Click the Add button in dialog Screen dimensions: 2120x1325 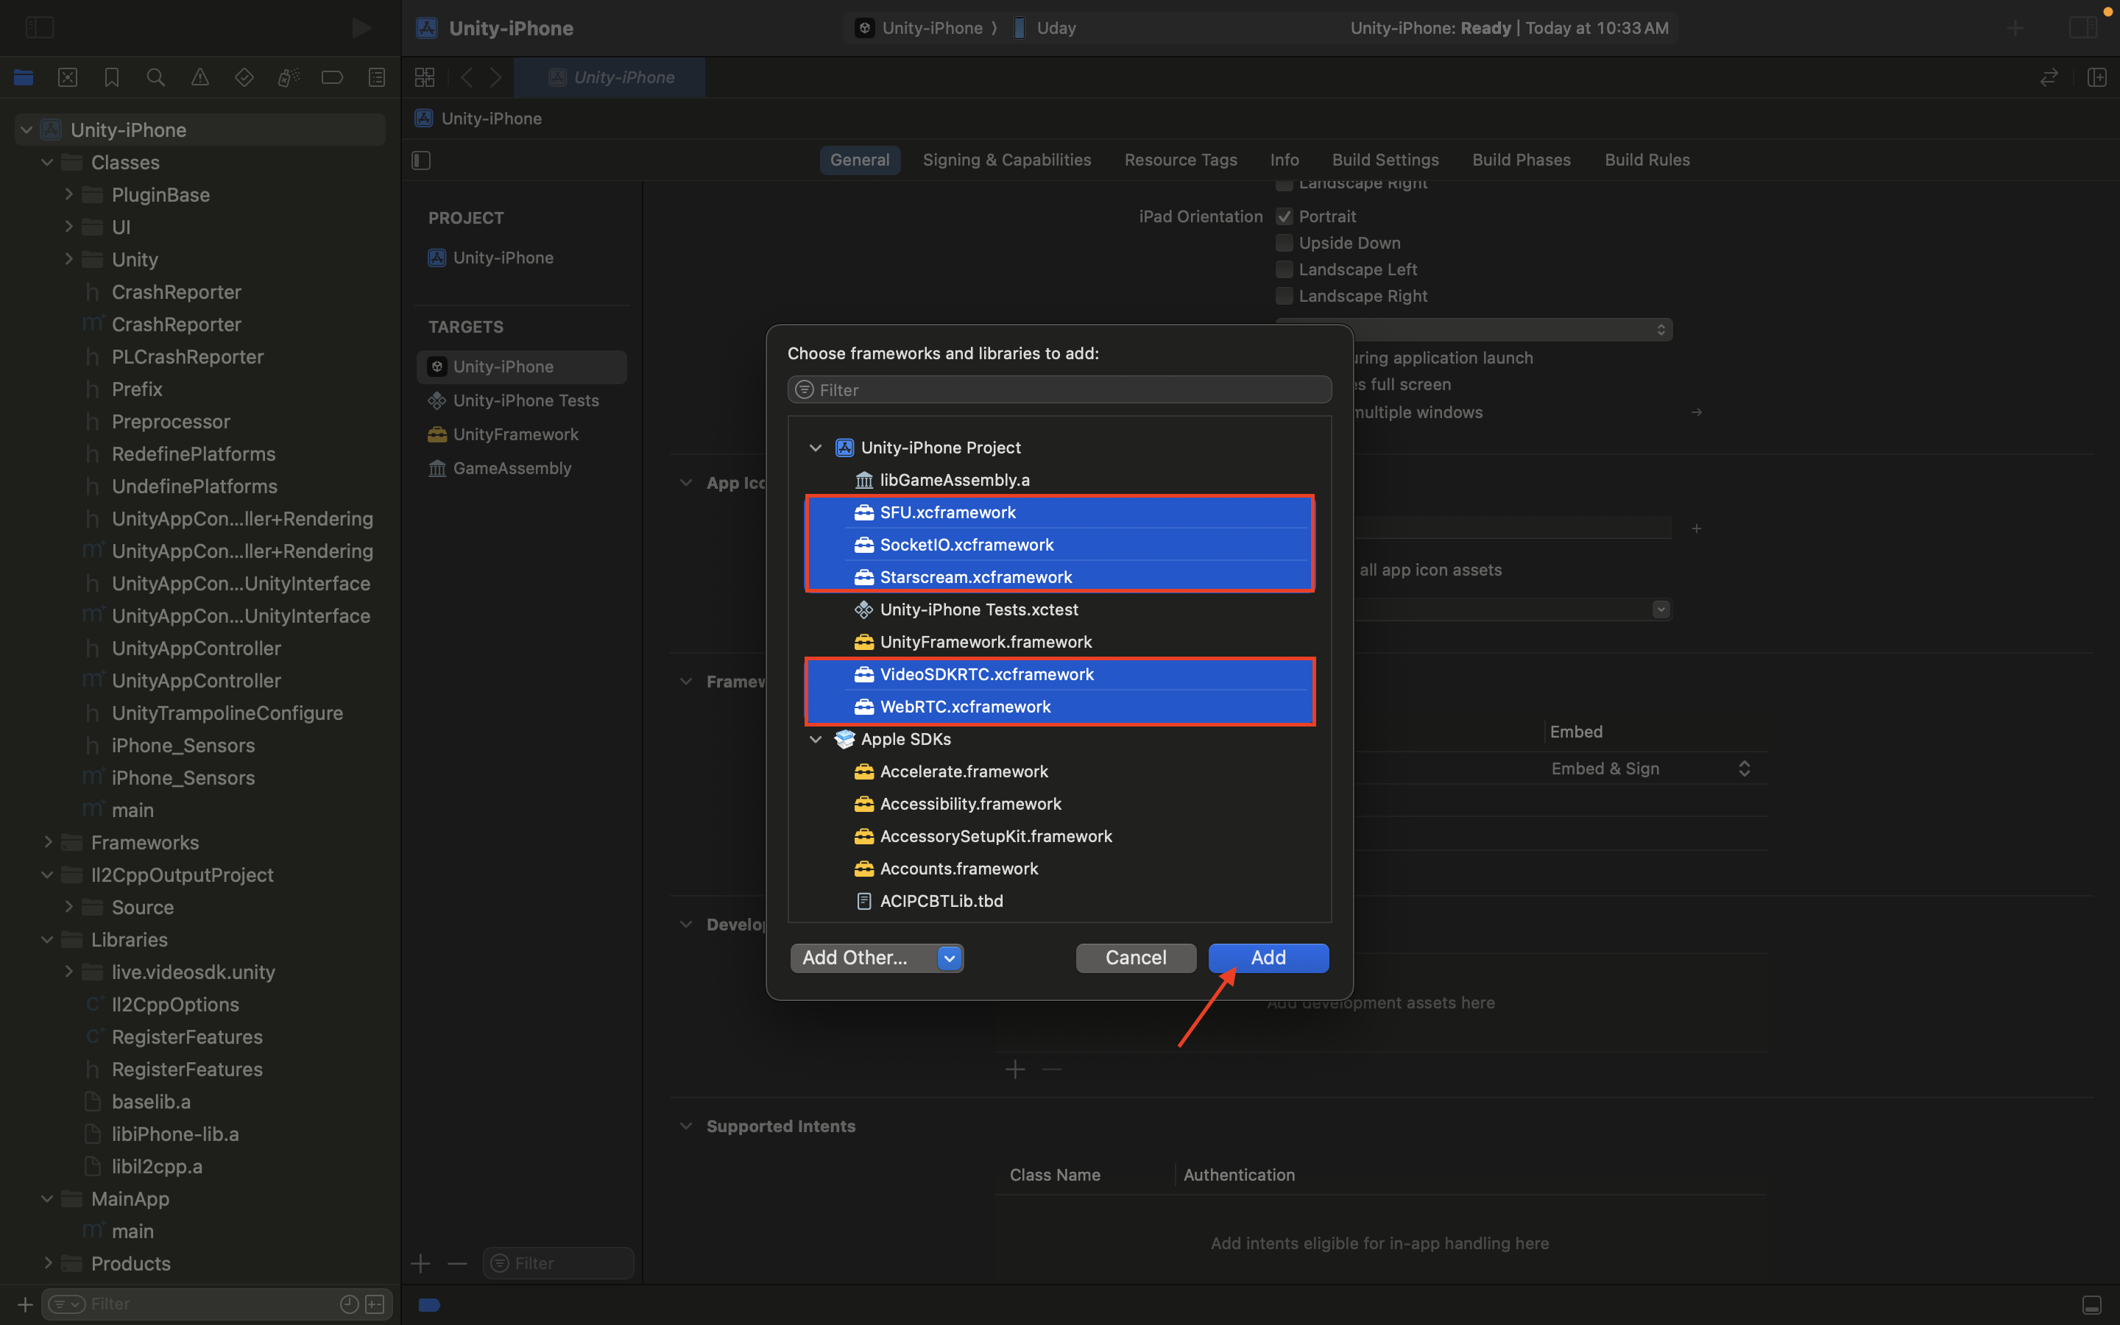pyautogui.click(x=1268, y=958)
